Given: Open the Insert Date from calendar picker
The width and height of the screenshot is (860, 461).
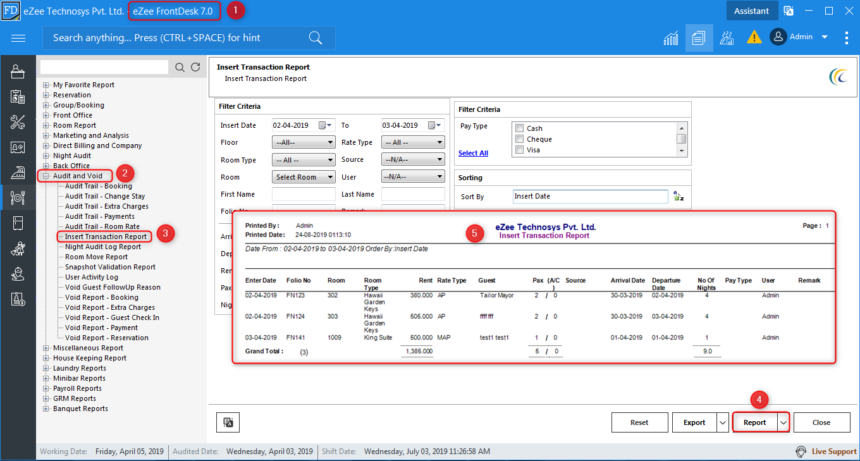Looking at the screenshot, I should pyautogui.click(x=325, y=125).
